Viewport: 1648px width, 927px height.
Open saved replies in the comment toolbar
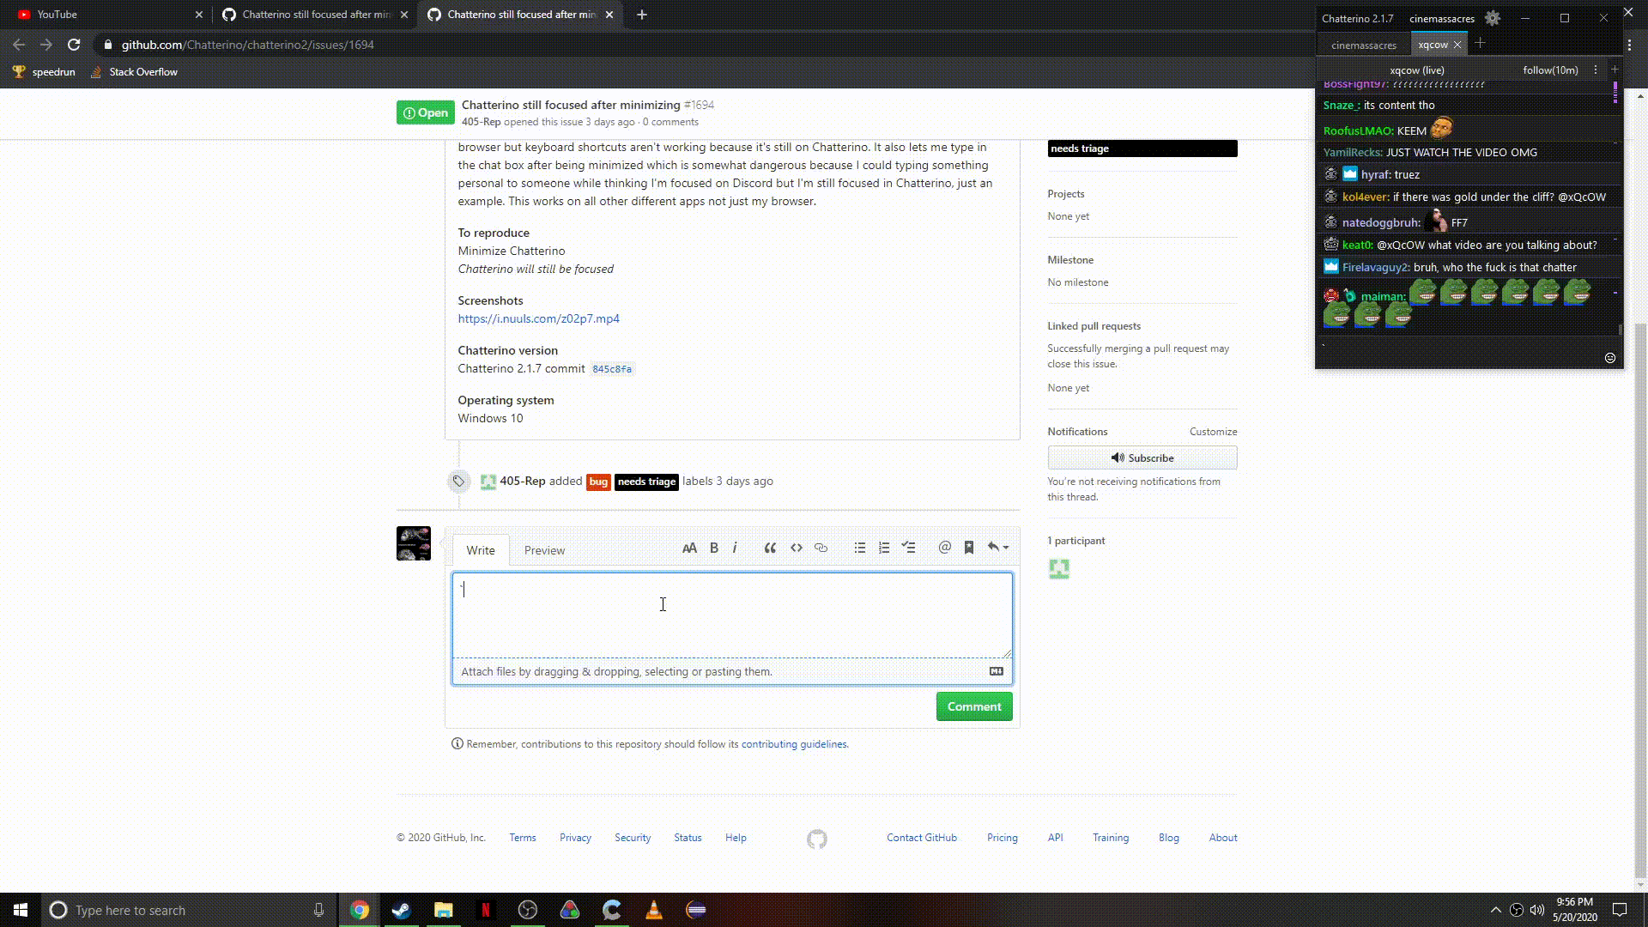(x=969, y=547)
